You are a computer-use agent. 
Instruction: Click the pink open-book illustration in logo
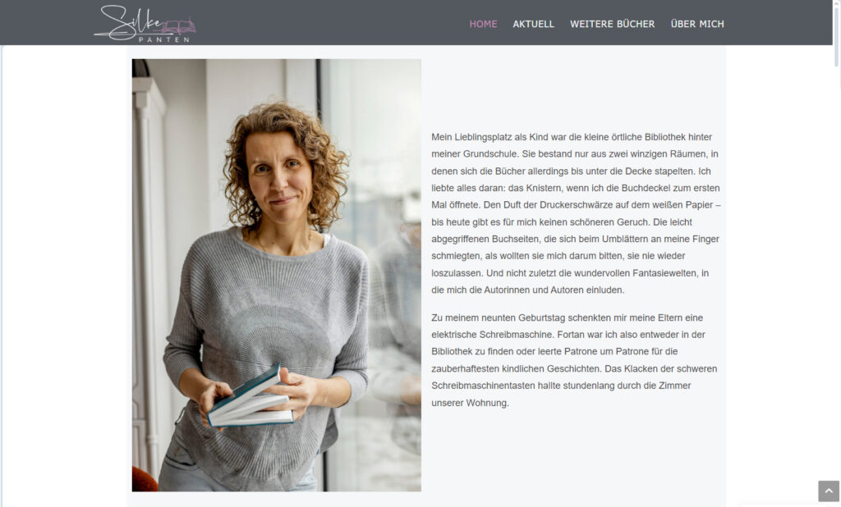pyautogui.click(x=179, y=27)
